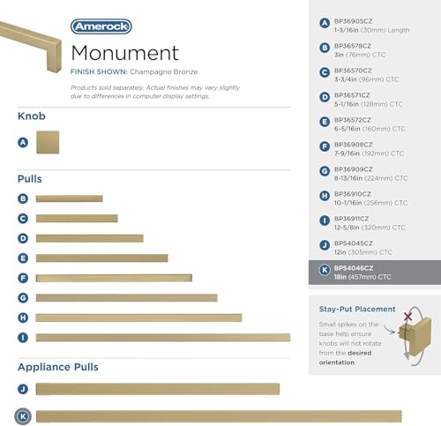The width and height of the screenshot is (441, 426).
Task: Click the BP54045CZ 12in appliance pull entry
Action: pyautogui.click(x=363, y=248)
